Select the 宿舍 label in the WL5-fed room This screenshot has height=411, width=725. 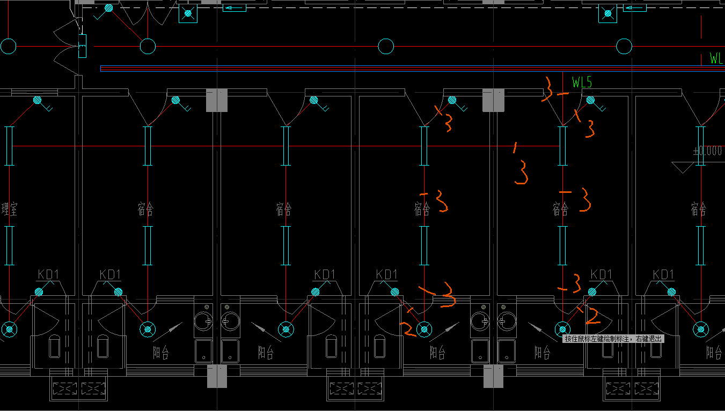click(561, 209)
